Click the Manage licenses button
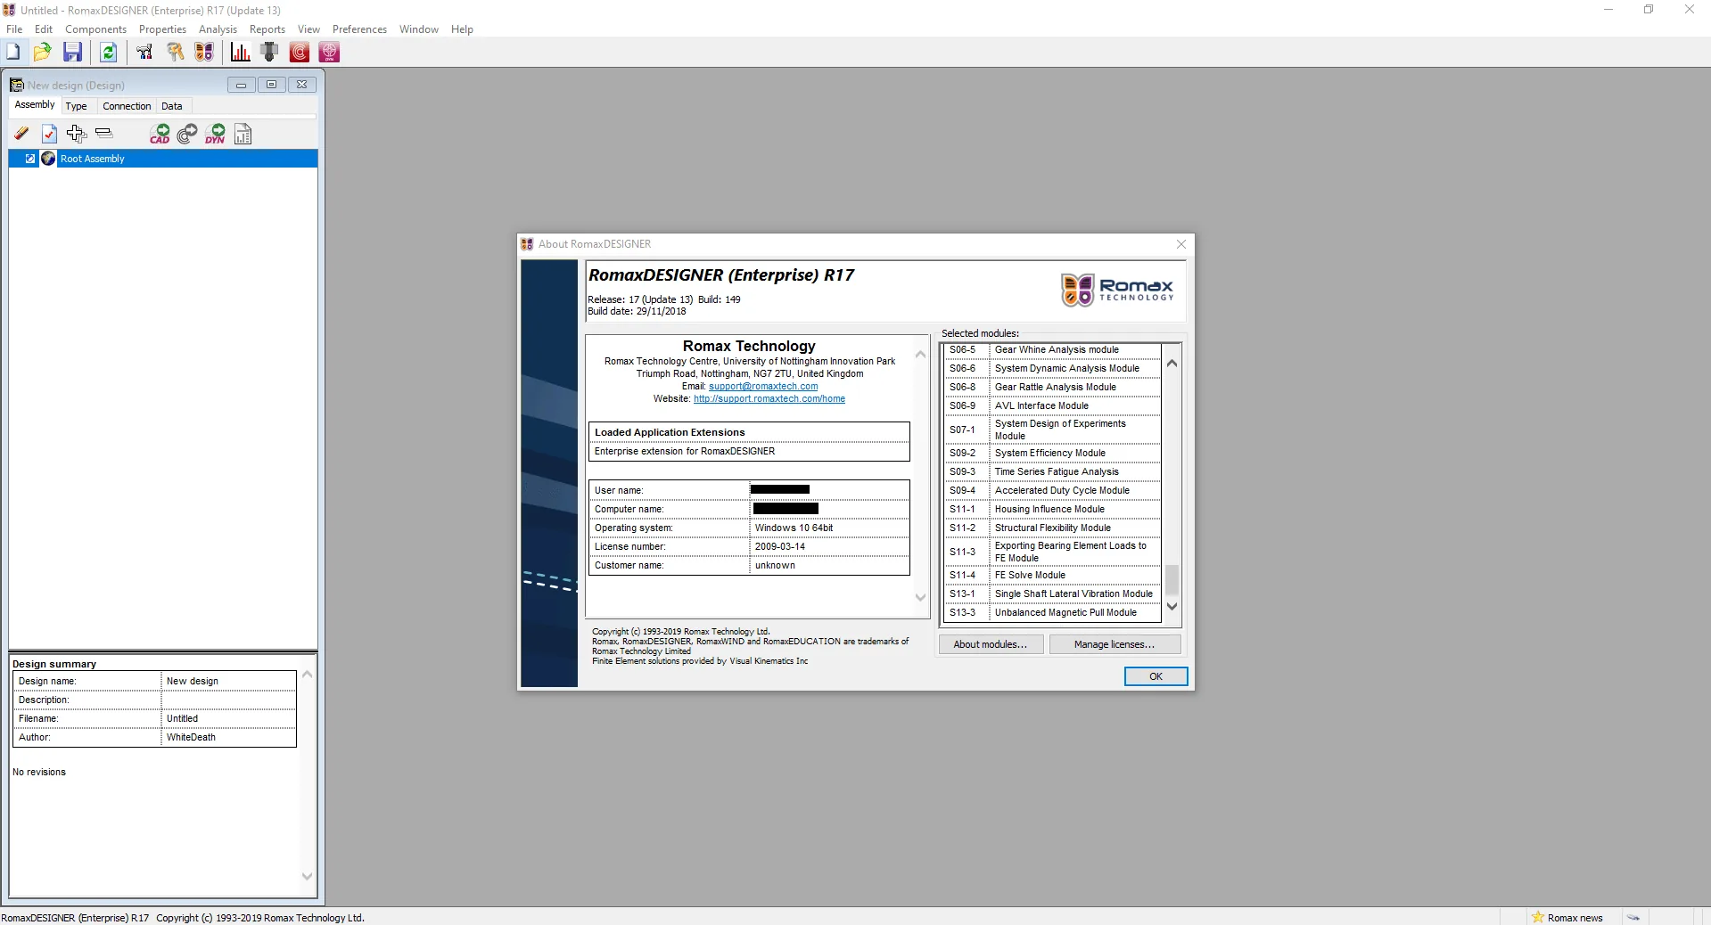1711x925 pixels. click(x=1115, y=644)
